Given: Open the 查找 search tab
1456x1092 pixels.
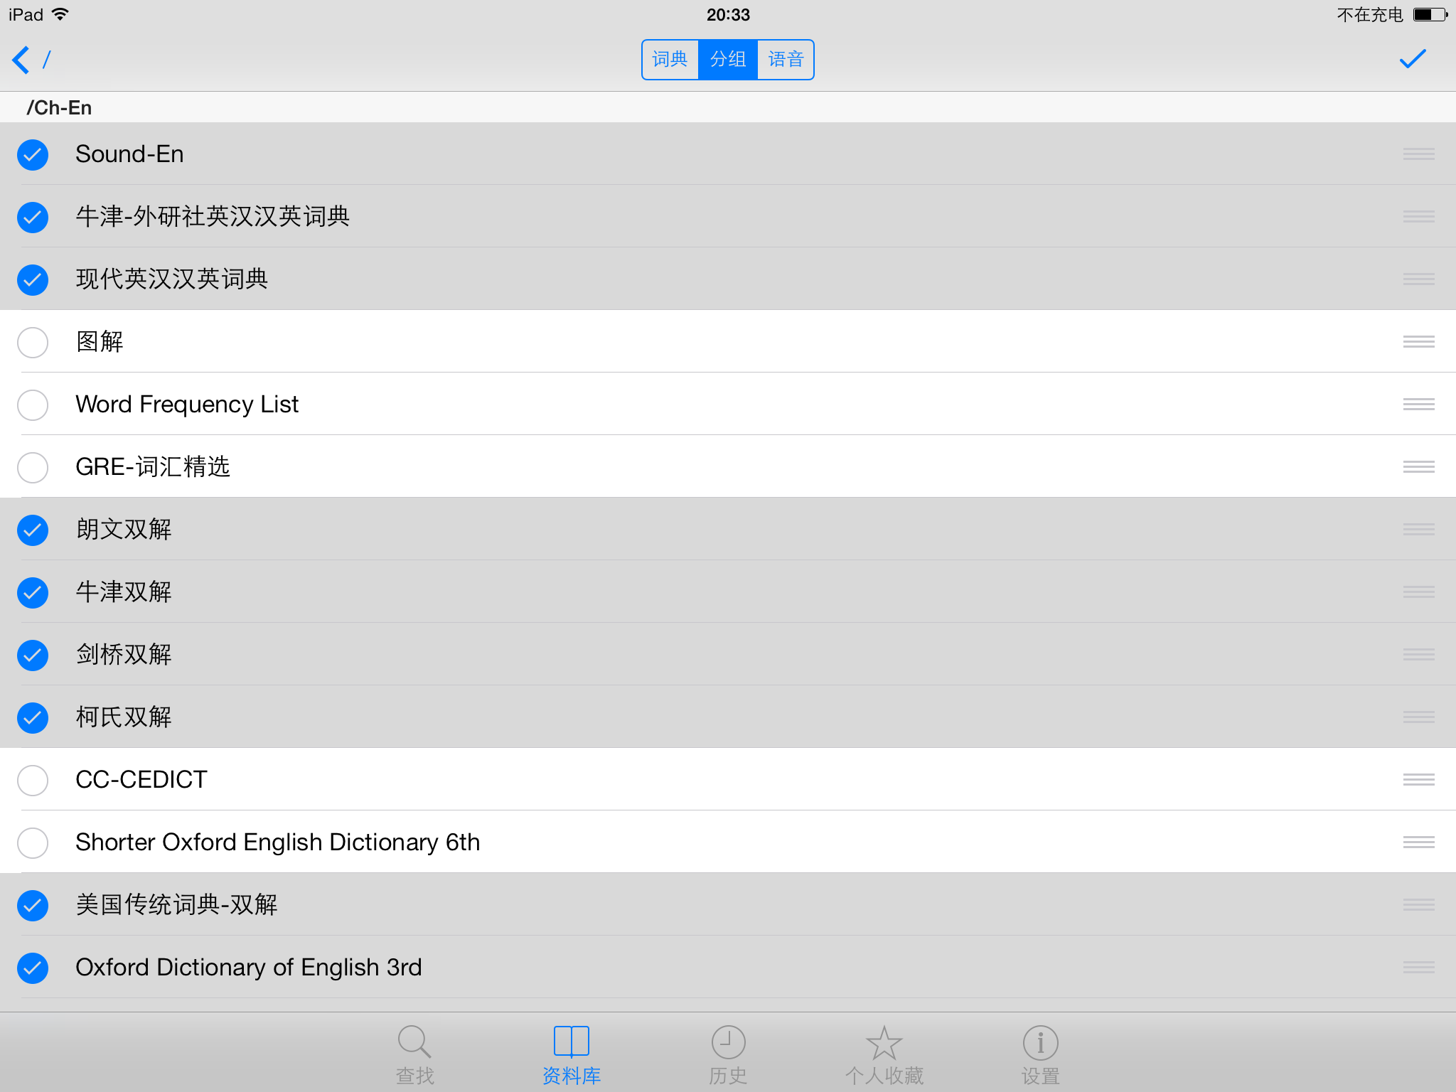Looking at the screenshot, I should point(414,1055).
